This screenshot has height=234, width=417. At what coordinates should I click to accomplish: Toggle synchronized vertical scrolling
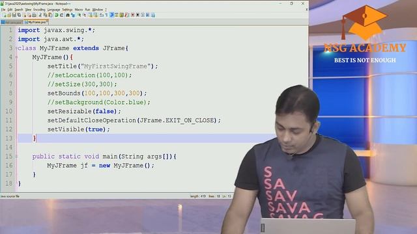click(x=90, y=15)
